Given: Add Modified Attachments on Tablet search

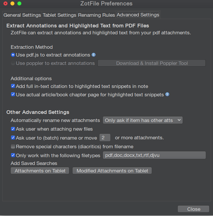Looking at the screenshot, I should (x=112, y=171).
